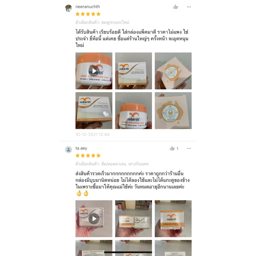Tap the home indicator bar at bottom
256x256 pixels.
(x=128, y=252)
